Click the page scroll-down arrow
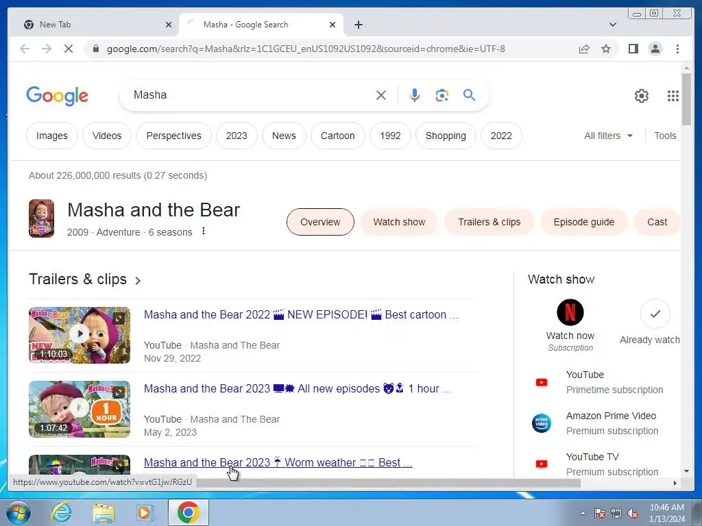 (686, 471)
